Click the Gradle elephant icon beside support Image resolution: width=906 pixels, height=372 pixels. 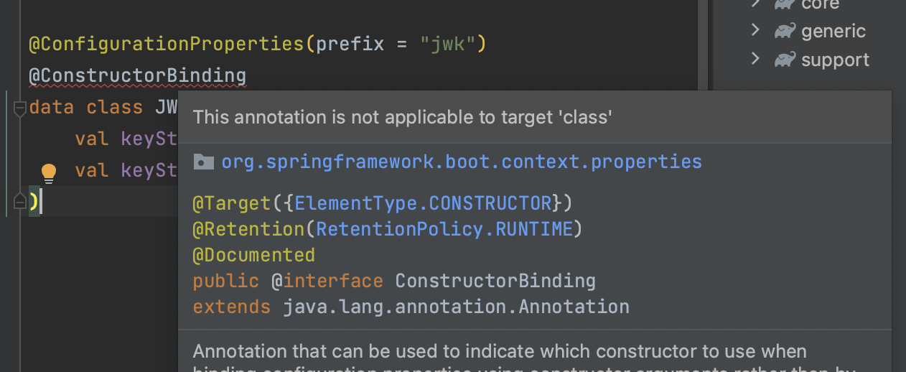click(784, 60)
